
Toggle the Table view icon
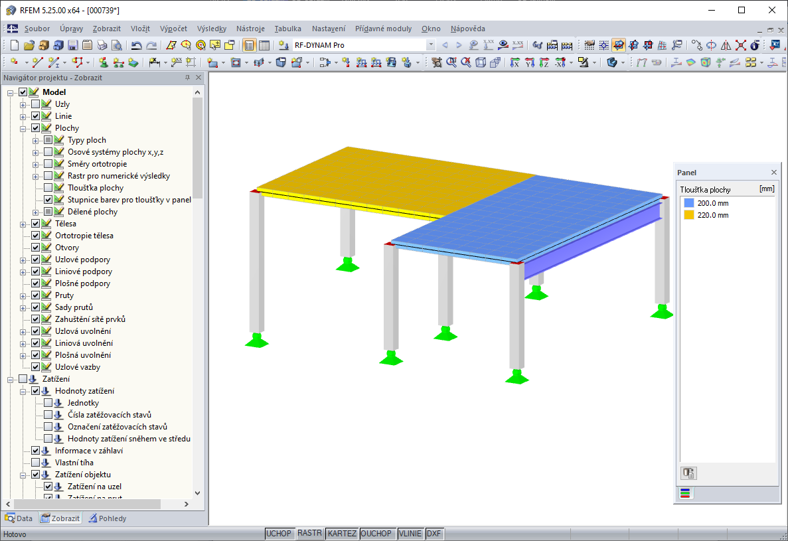pyautogui.click(x=264, y=45)
